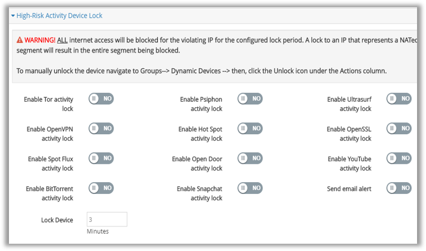The image size is (426, 251).
Task: Click the High-Risk Activity Device Lock title
Action: point(59,16)
